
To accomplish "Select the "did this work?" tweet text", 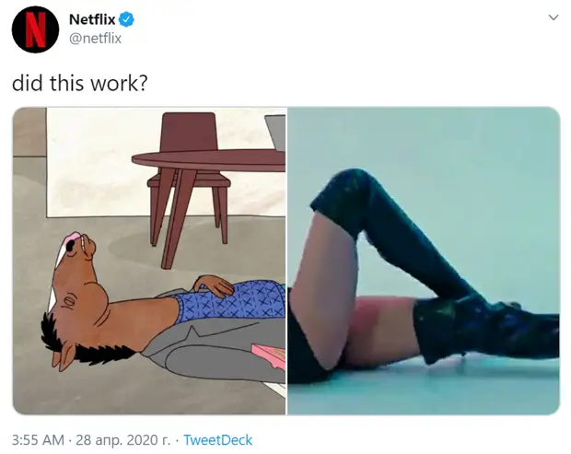I will (x=80, y=83).
